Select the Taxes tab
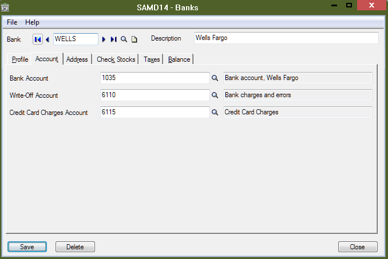The width and height of the screenshot is (388, 259). (152, 59)
